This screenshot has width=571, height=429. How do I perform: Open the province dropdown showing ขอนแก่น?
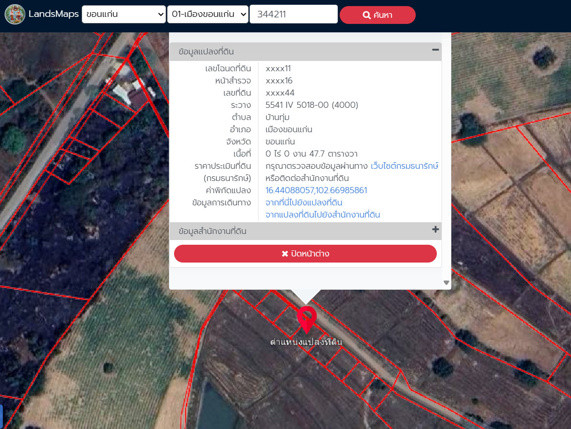pyautogui.click(x=123, y=15)
